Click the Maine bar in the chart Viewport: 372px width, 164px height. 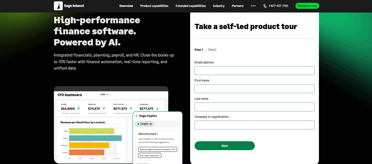click(95, 138)
